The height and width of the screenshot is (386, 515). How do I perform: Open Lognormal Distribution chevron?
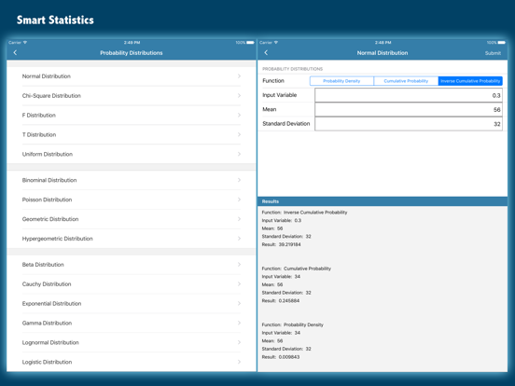pyautogui.click(x=239, y=342)
